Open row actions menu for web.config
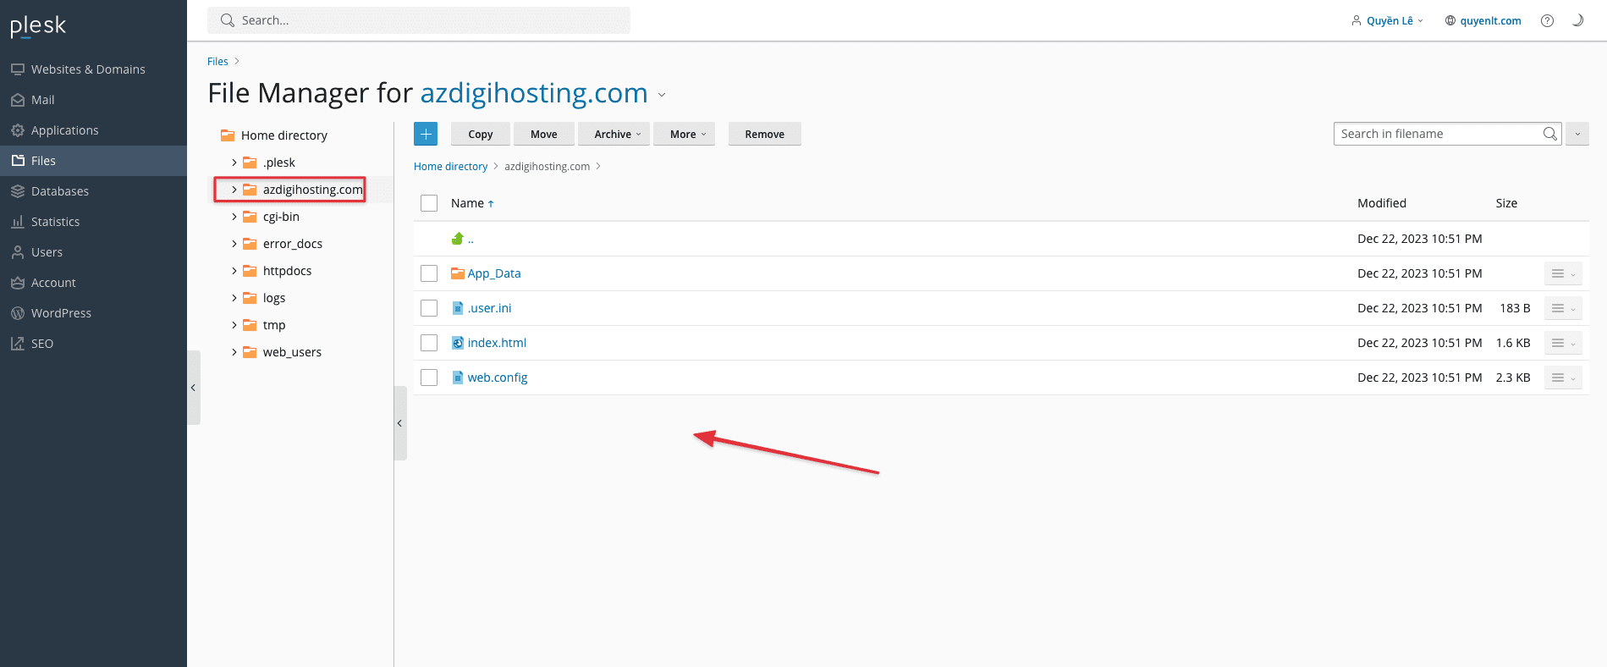 (x=1562, y=378)
